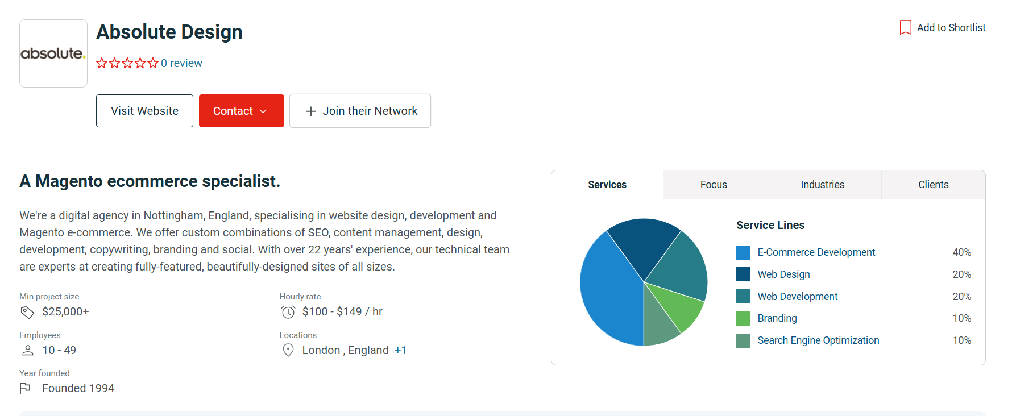Screen dimensions: 1016x416
Task: Click the Magento ecommerce specialist heading
Action: click(x=150, y=181)
